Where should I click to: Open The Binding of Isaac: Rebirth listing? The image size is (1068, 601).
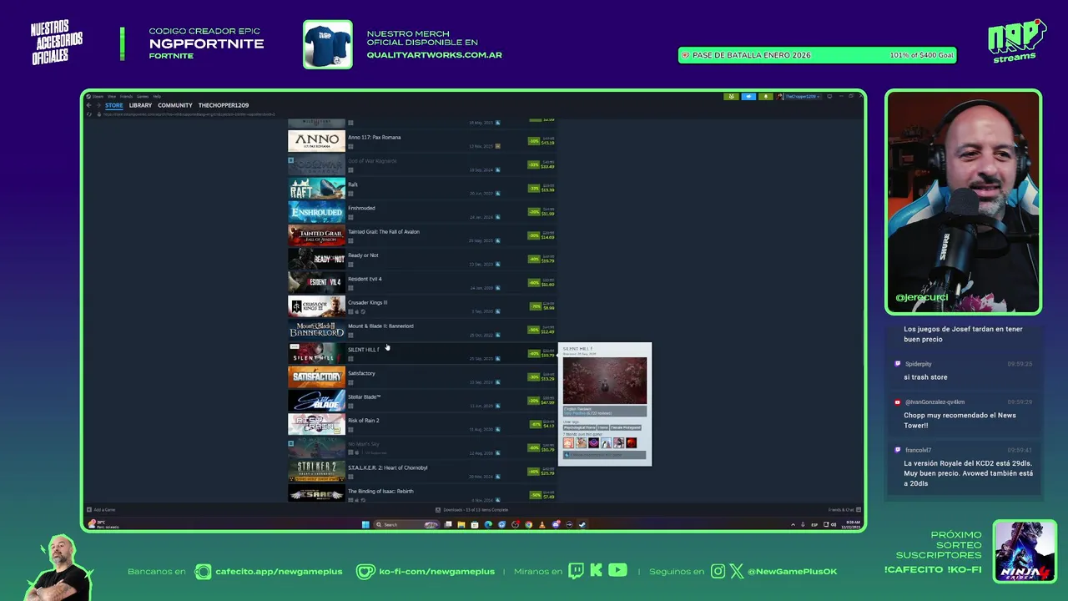tap(421, 494)
